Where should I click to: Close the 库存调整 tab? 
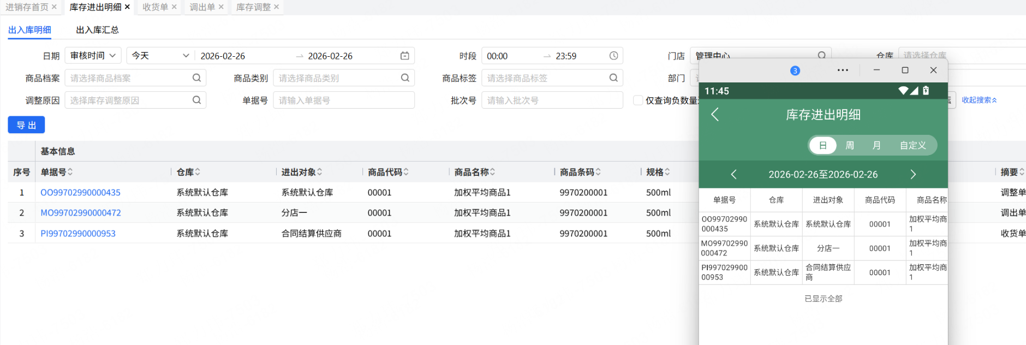point(277,7)
